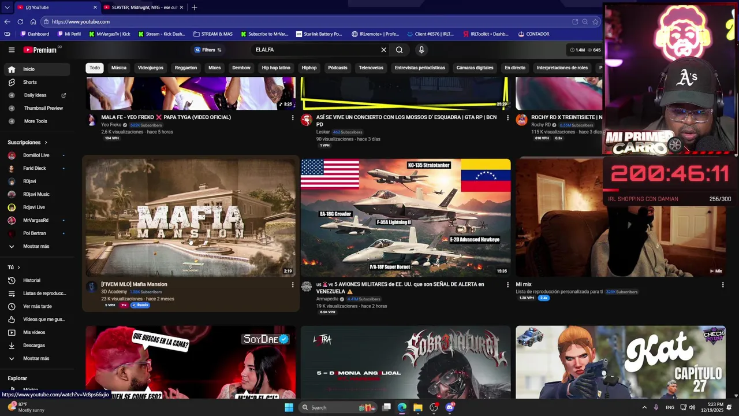The height and width of the screenshot is (416, 739).
Task: Open the Filters button beside search
Action: click(x=208, y=50)
